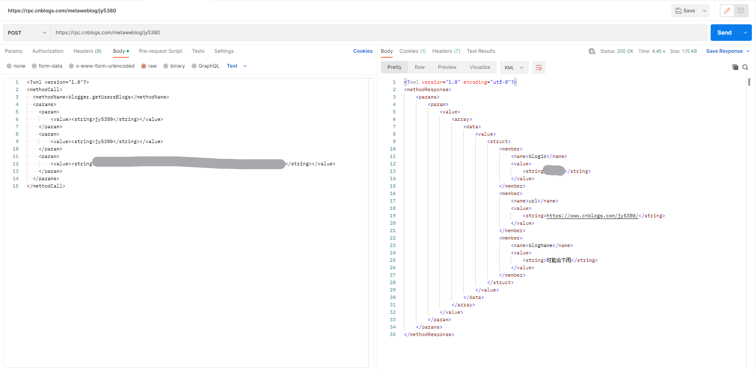Click request line 1 xml declaration
The image size is (756, 369).
click(x=58, y=82)
